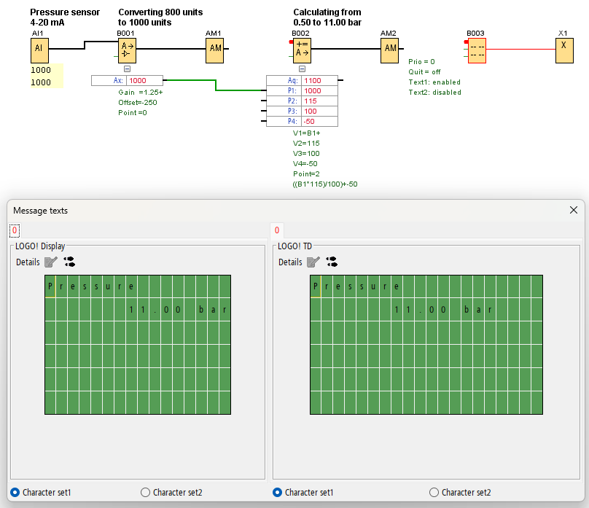Open the LOGO! TD message tab 0
The image size is (589, 508).
coord(277,230)
